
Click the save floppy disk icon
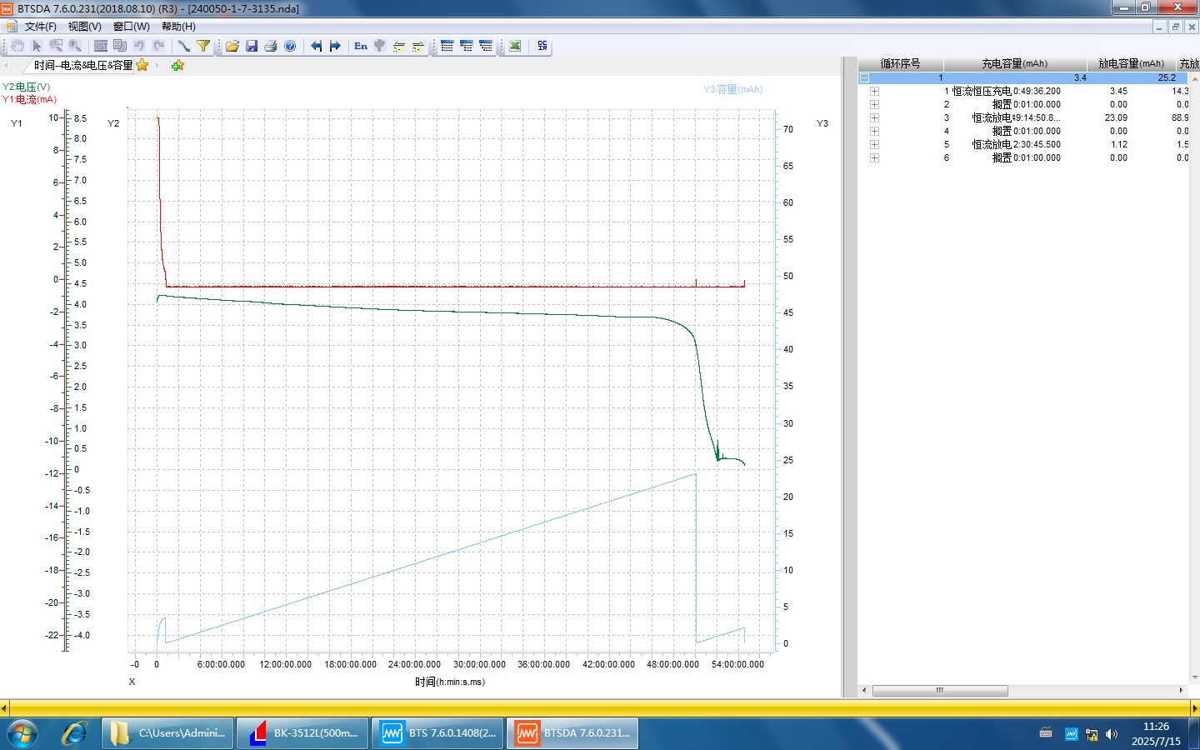(252, 46)
